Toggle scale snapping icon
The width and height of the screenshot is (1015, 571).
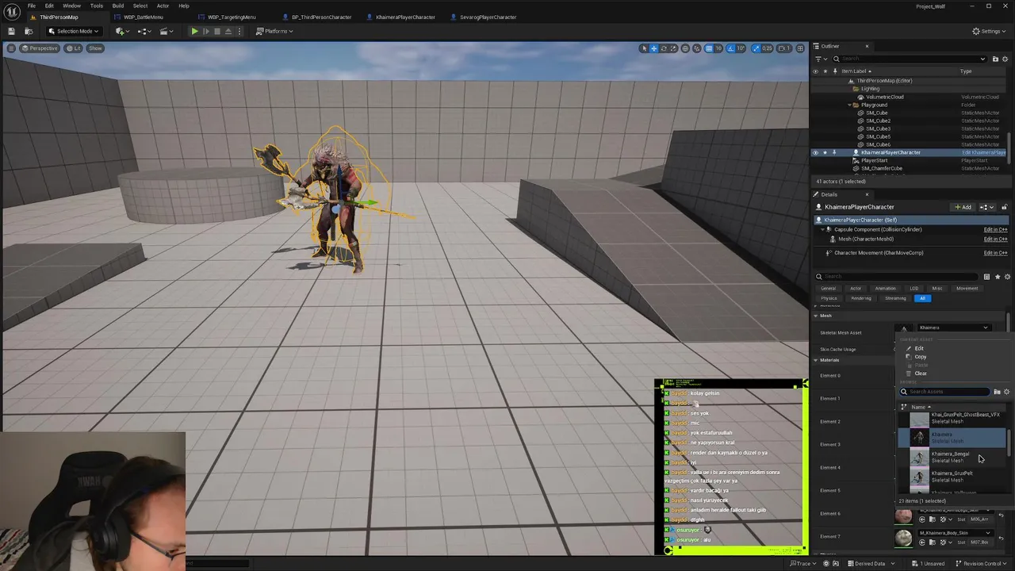click(756, 48)
